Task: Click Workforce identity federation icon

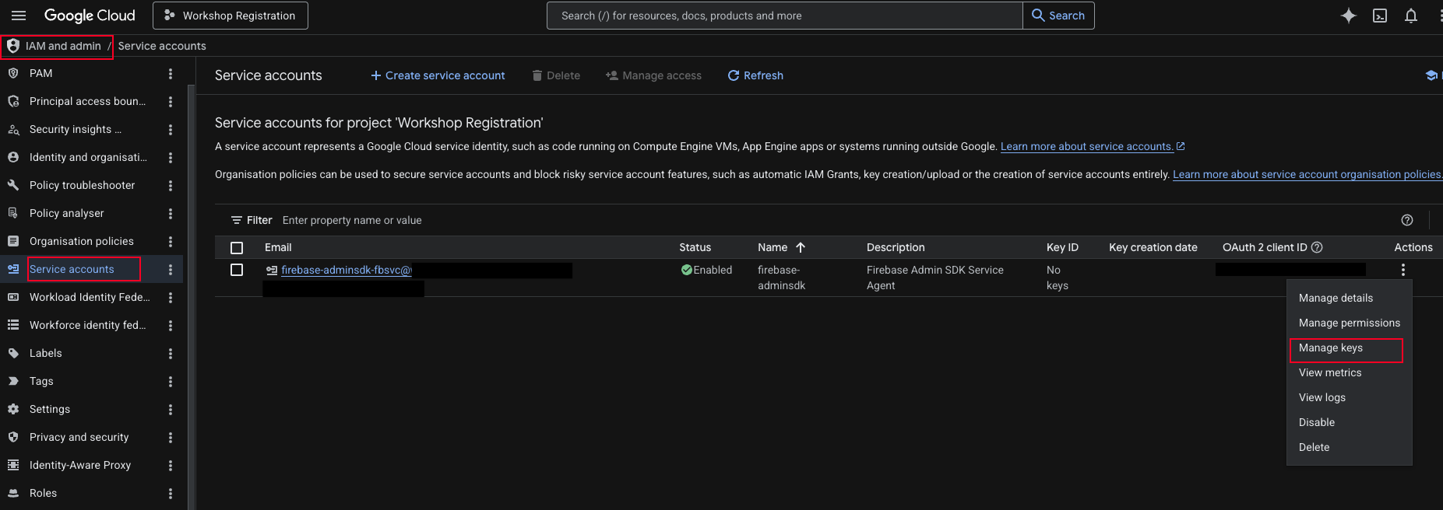Action: coord(13,325)
